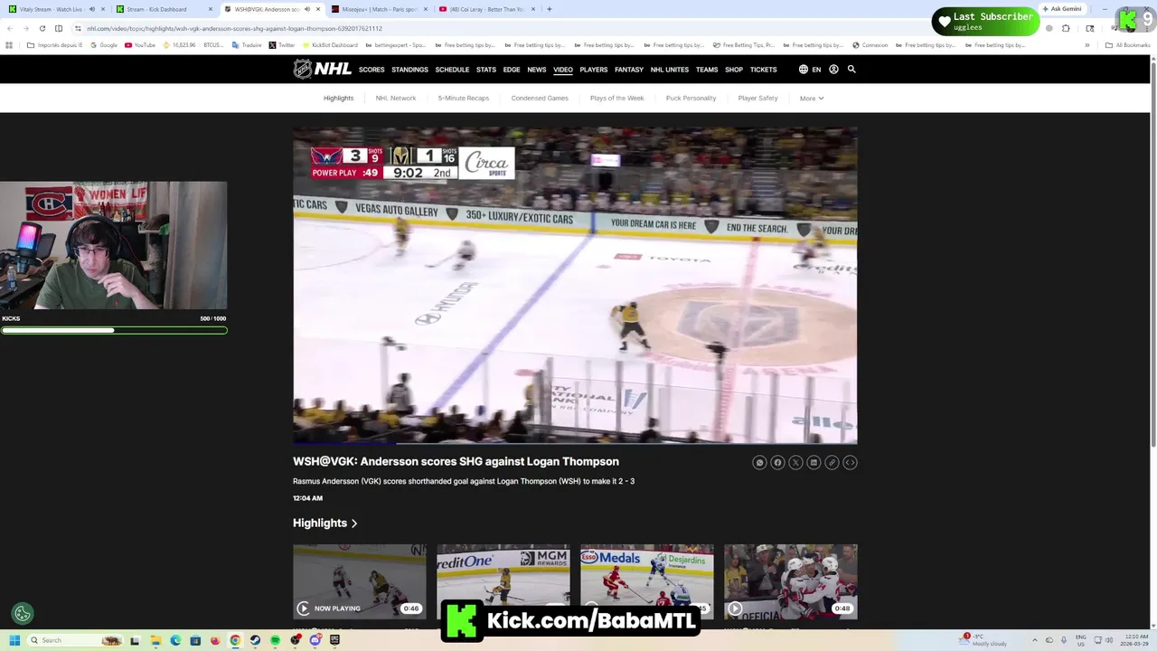Open Epic Games from taskbar

334,640
